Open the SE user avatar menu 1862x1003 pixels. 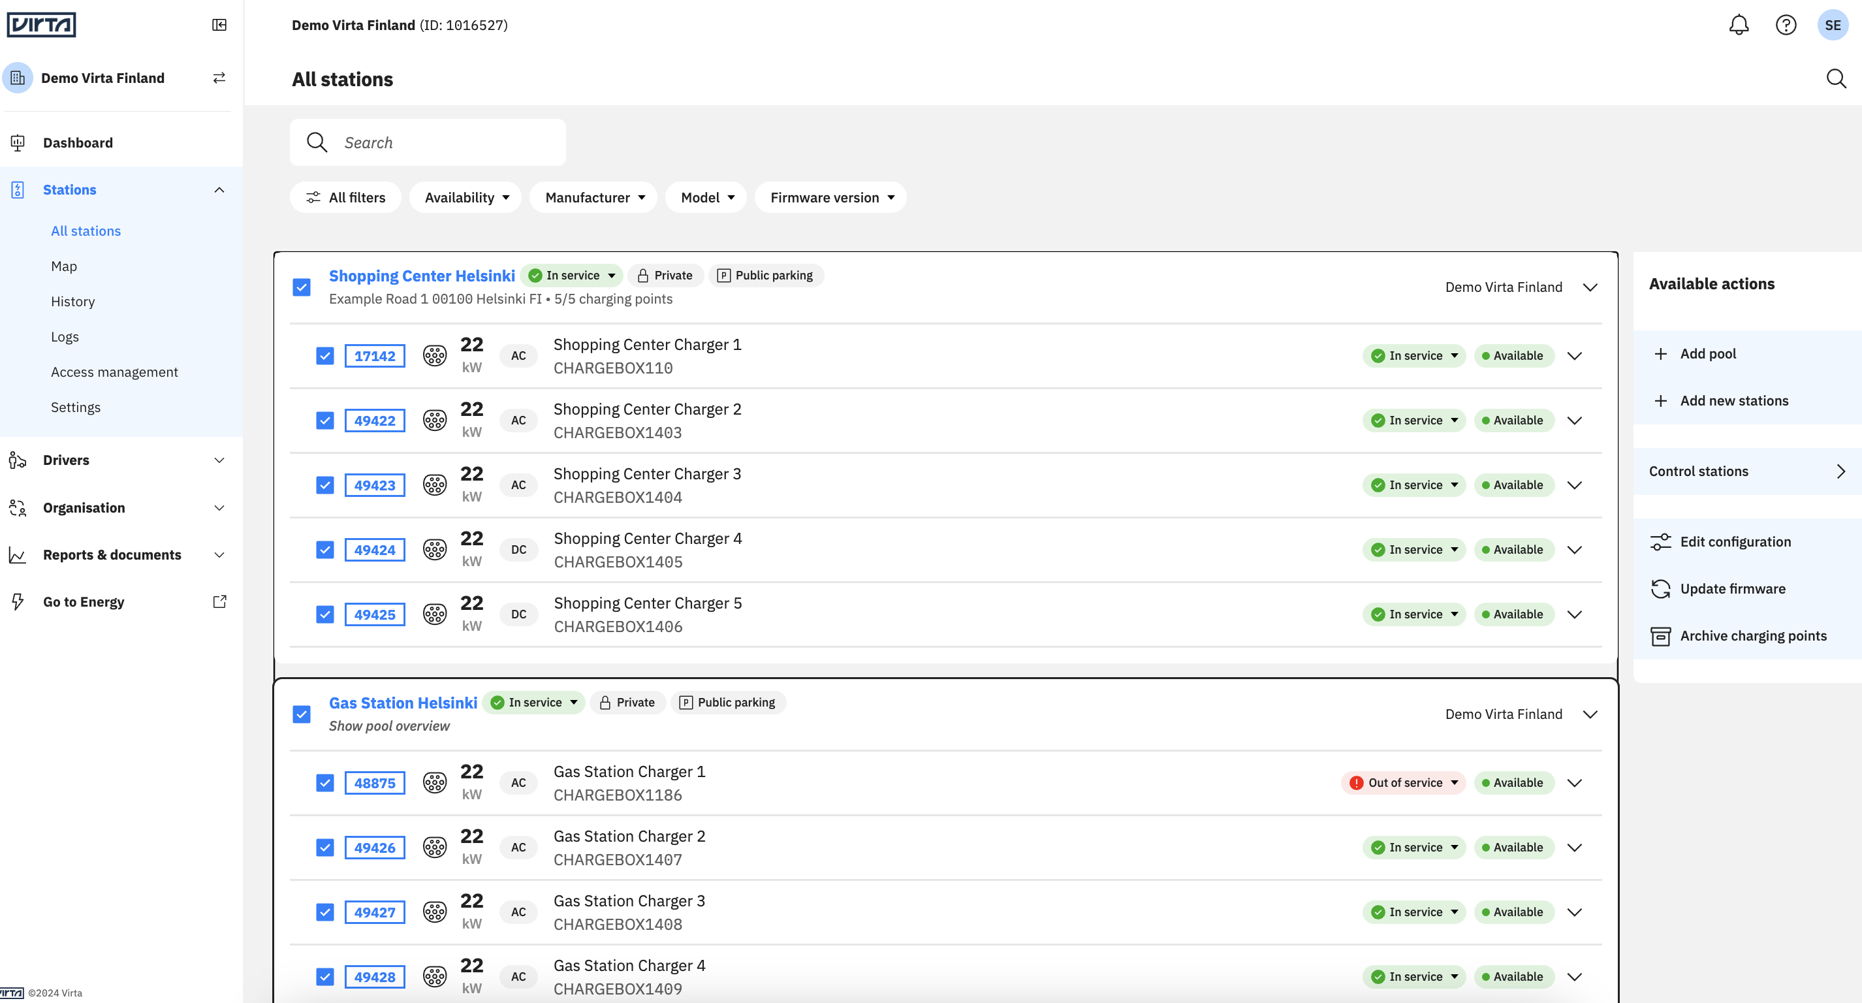click(1833, 25)
